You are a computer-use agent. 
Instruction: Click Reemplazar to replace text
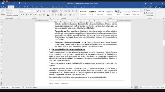click(149, 13)
